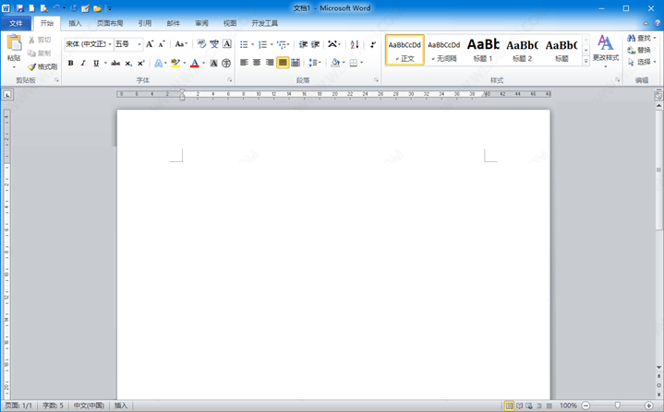The width and height of the screenshot is (664, 412).
Task: Click the Clear Formatting icon
Action: click(x=201, y=44)
